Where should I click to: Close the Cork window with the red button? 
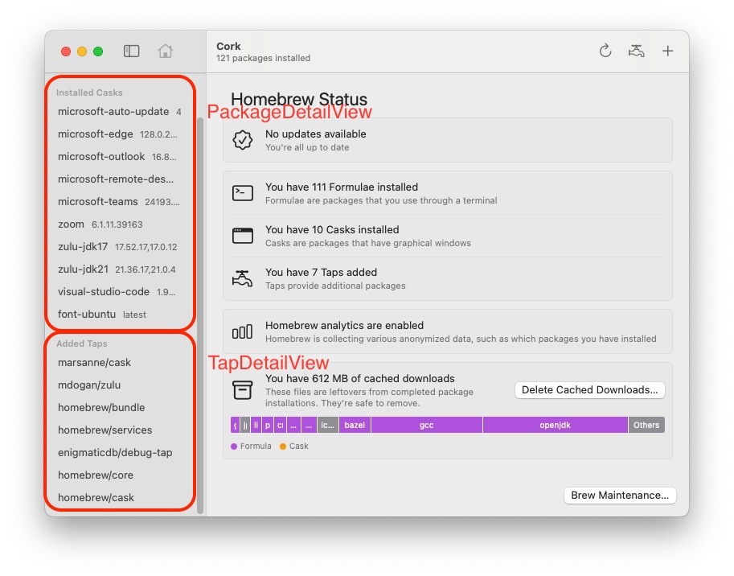click(66, 51)
